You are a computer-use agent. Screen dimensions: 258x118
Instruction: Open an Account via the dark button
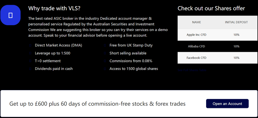227,104
